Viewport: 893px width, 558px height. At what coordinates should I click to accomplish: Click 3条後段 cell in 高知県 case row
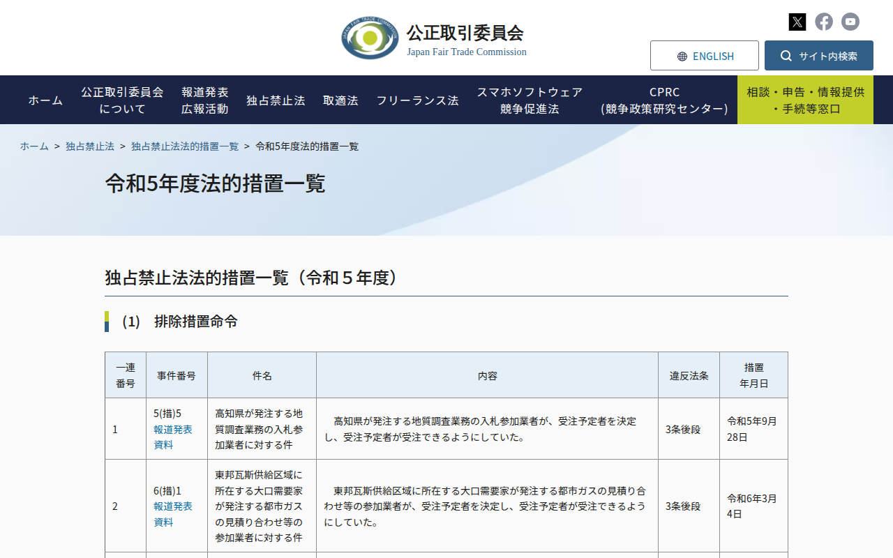(689, 429)
